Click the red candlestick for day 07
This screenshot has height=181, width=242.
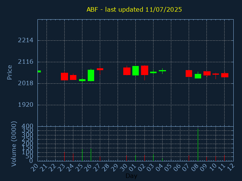pyautogui.click(x=189, y=74)
